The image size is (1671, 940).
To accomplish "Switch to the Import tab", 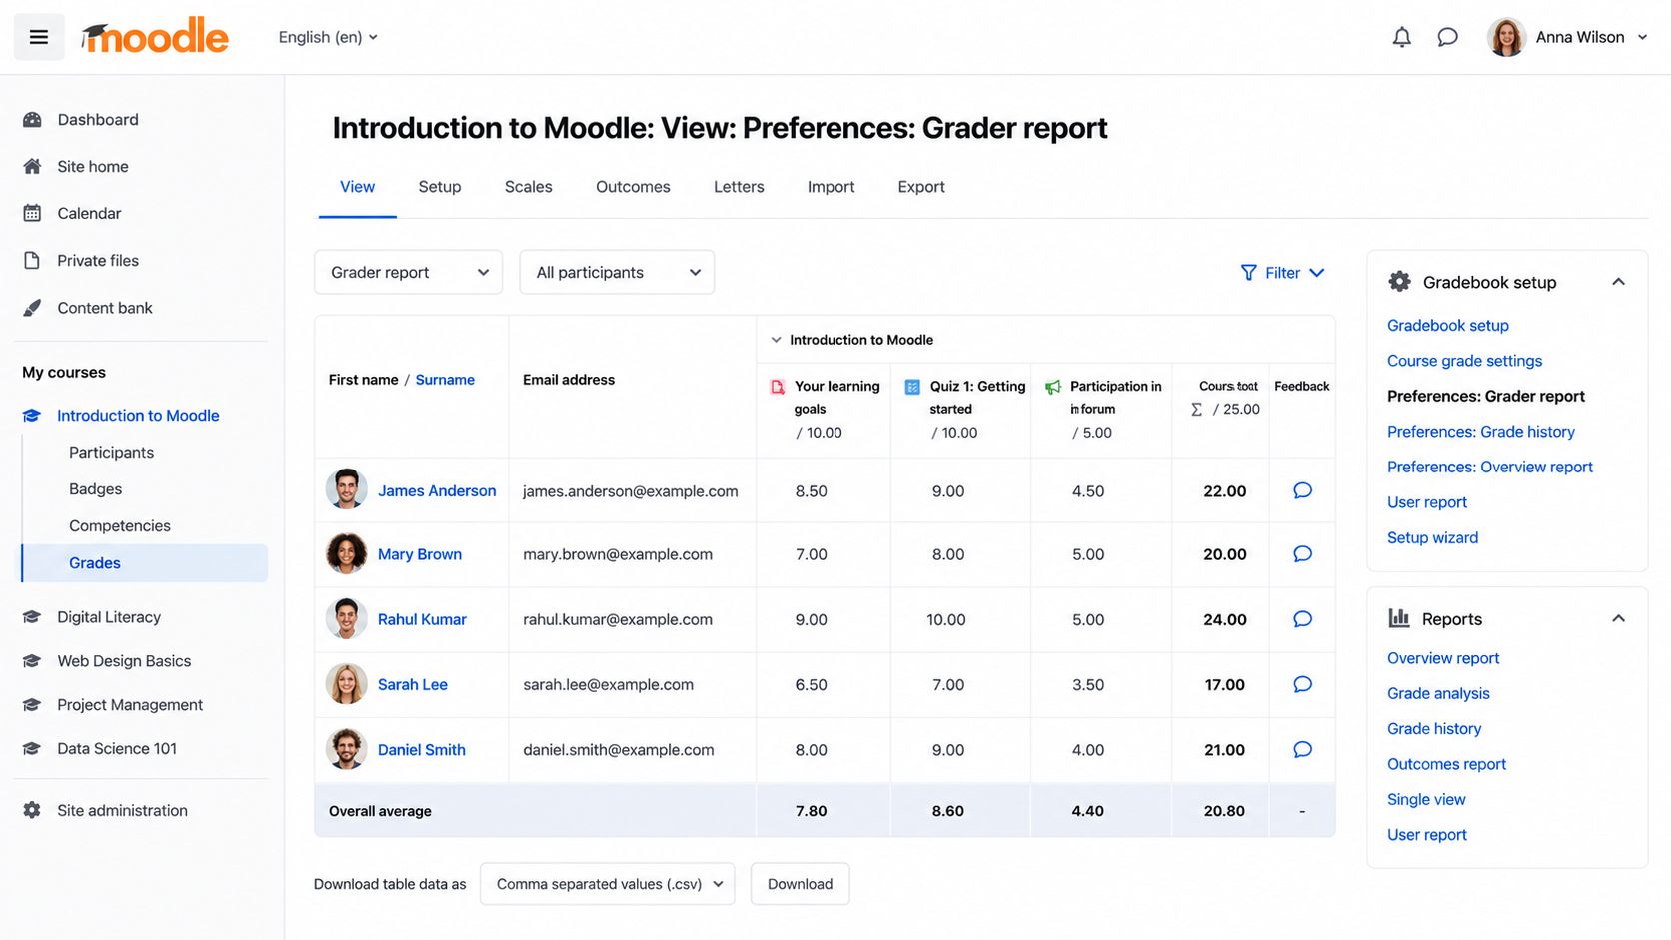I will click(832, 187).
